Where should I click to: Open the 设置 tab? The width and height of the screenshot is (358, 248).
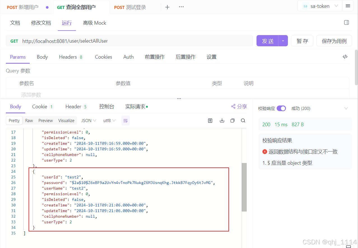[212, 57]
